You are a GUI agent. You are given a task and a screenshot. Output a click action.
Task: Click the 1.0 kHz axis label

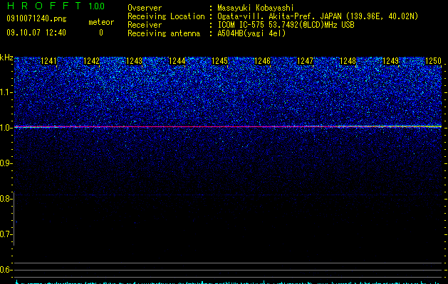tap(6, 127)
